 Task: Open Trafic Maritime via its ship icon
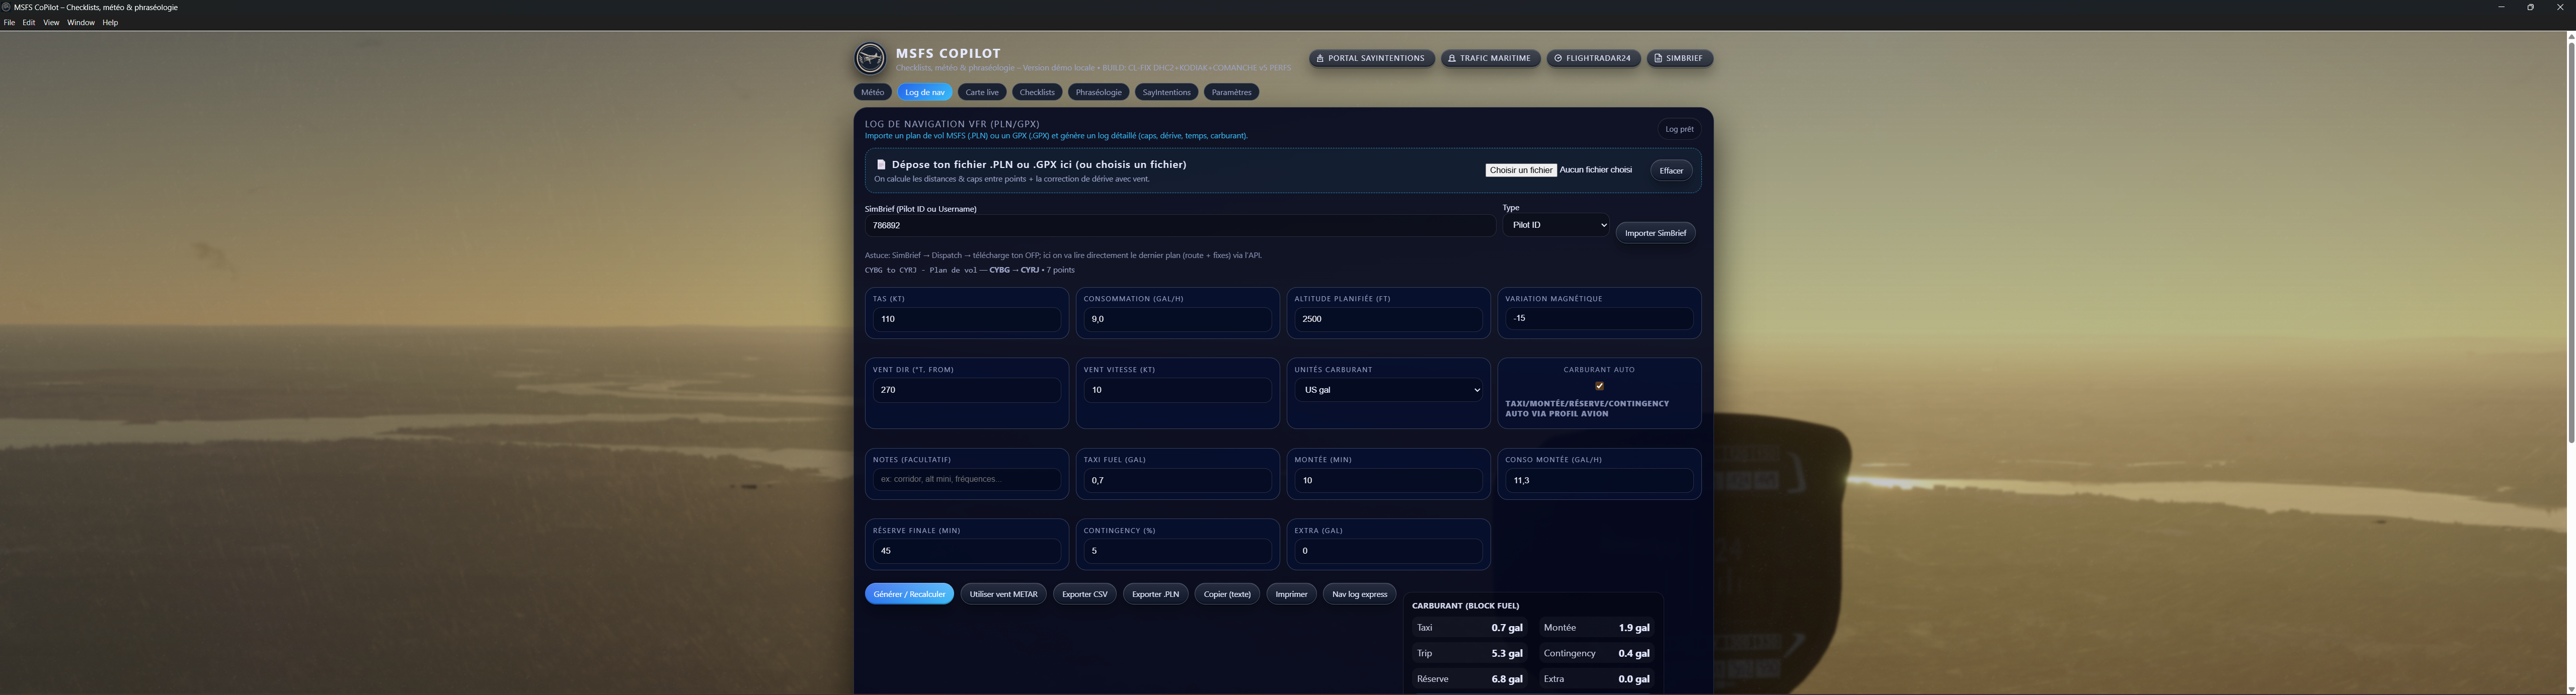point(1452,59)
